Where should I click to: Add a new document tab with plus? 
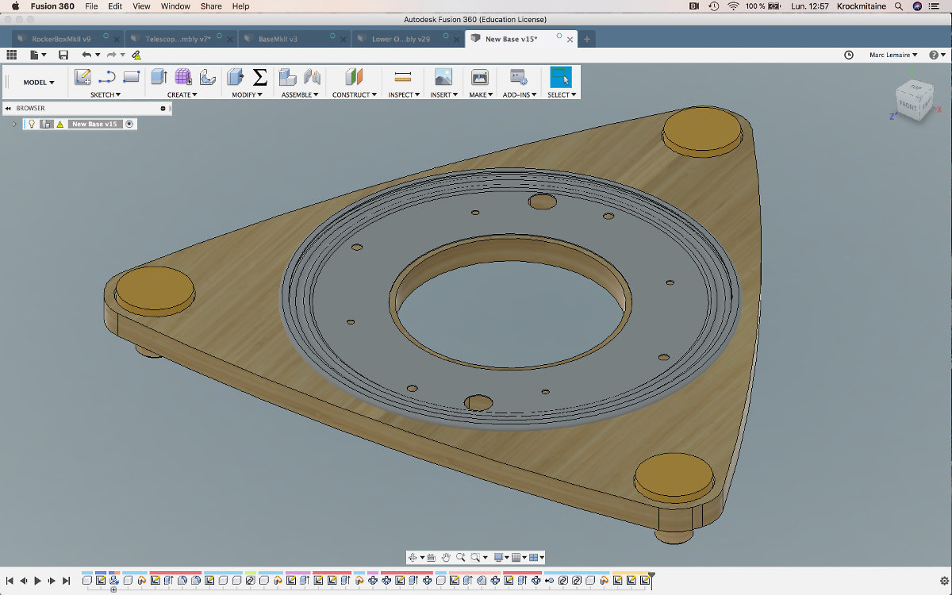tap(587, 39)
